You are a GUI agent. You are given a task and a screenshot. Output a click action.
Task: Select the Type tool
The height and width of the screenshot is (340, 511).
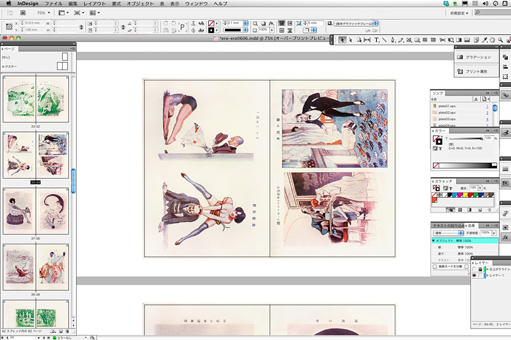click(376, 40)
